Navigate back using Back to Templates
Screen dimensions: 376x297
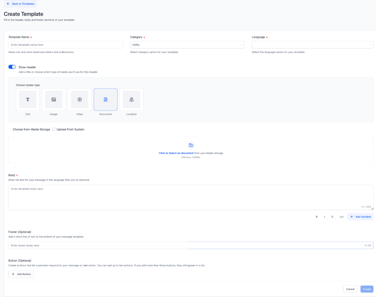20,4
